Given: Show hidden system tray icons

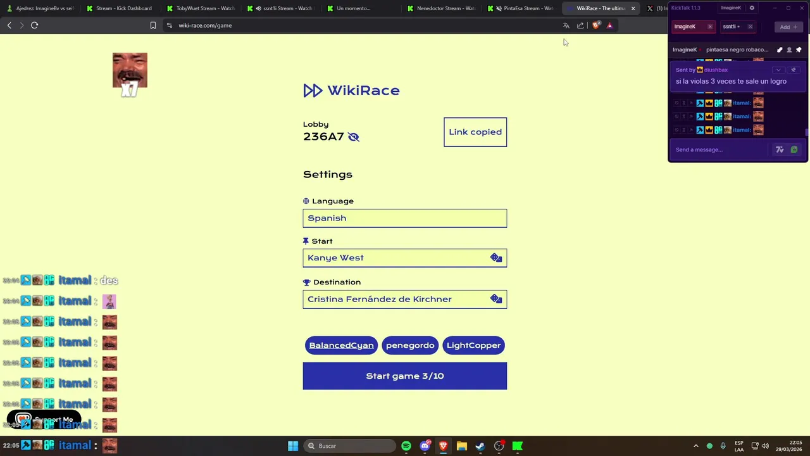Looking at the screenshot, I should click(695, 446).
